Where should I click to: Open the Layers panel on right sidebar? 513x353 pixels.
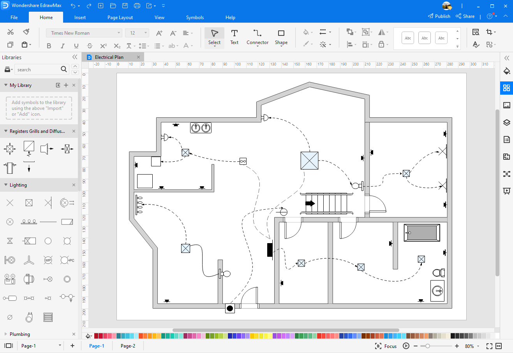[x=506, y=122]
